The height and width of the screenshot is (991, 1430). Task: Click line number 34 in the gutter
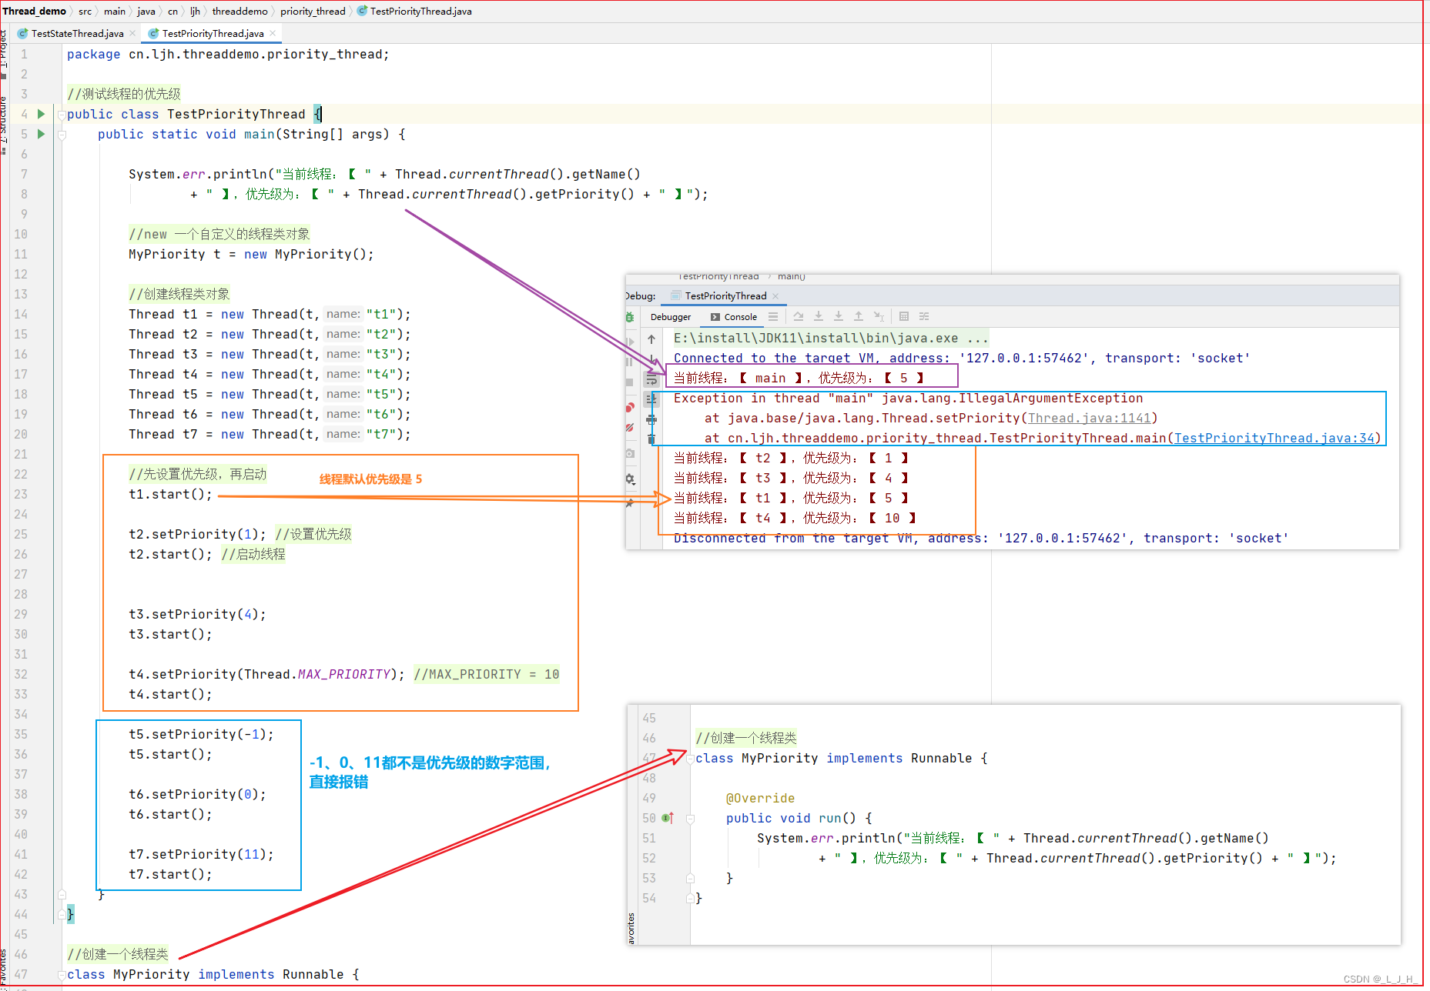[x=21, y=714]
